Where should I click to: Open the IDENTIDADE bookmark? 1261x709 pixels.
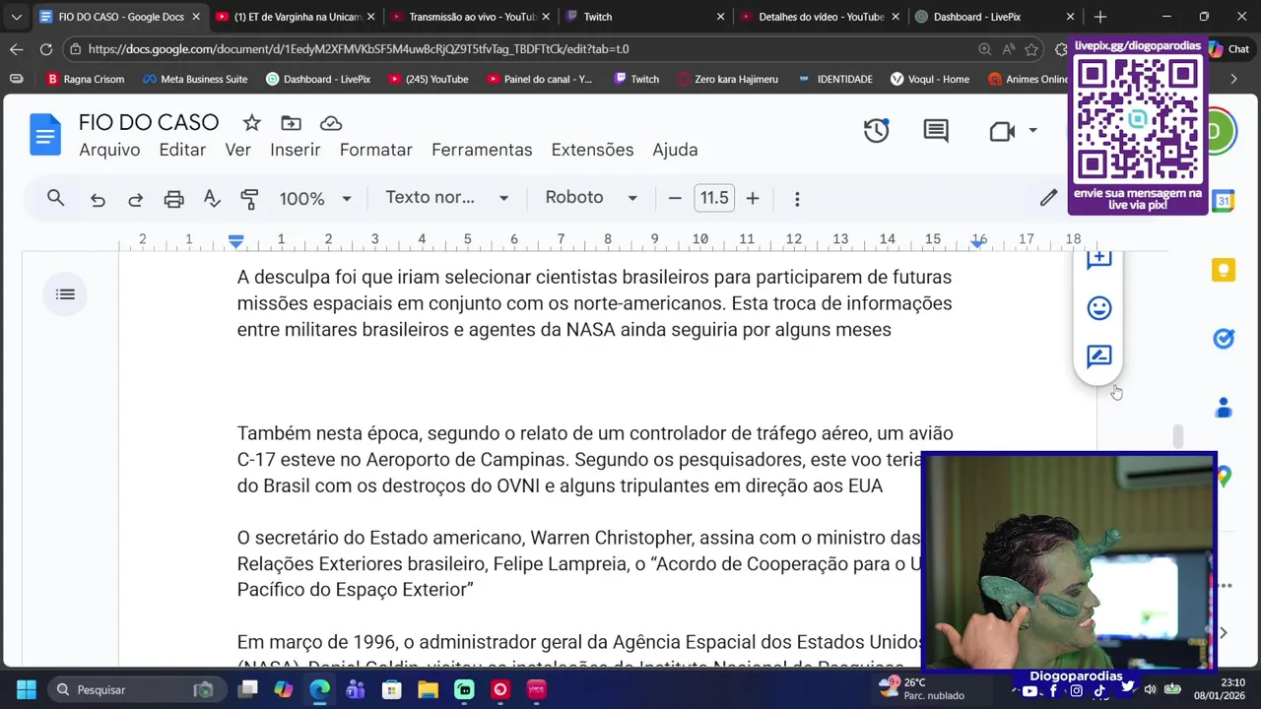[835, 79]
